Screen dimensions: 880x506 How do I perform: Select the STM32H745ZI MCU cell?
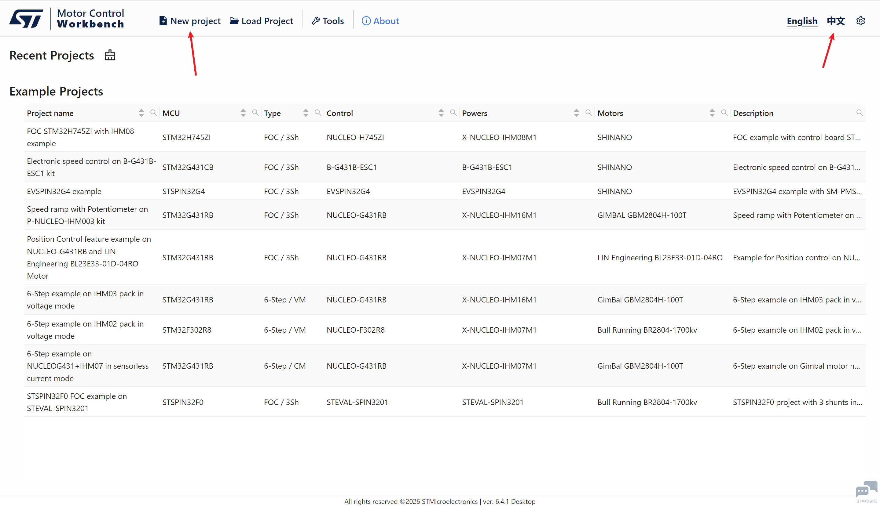[186, 137]
